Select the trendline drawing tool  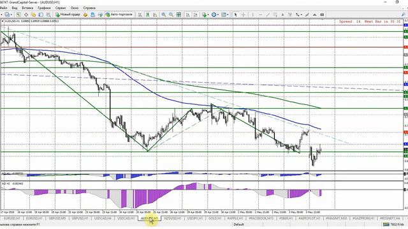tap(268, 15)
